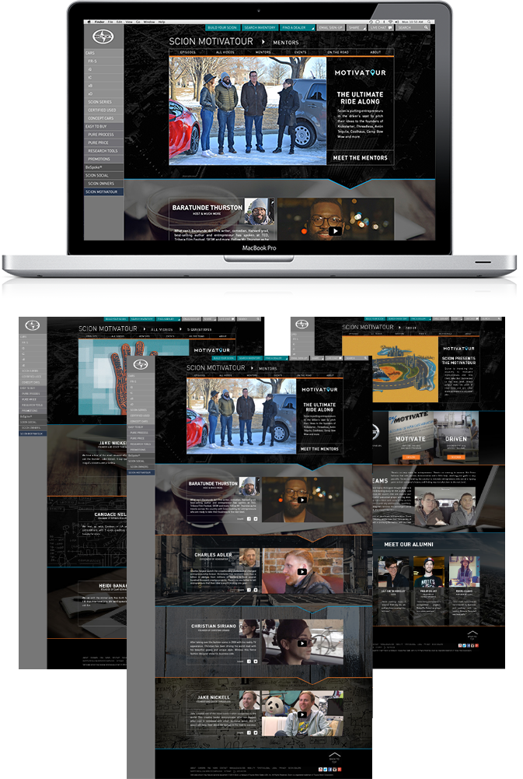Click the Scion logo in the front mockup page

pyautogui.click(x=141, y=365)
